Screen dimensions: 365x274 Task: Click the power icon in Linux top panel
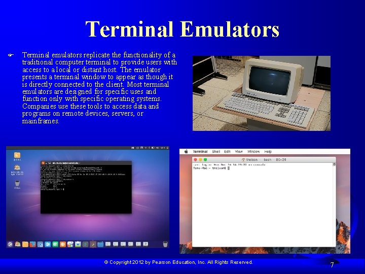(x=167, y=148)
